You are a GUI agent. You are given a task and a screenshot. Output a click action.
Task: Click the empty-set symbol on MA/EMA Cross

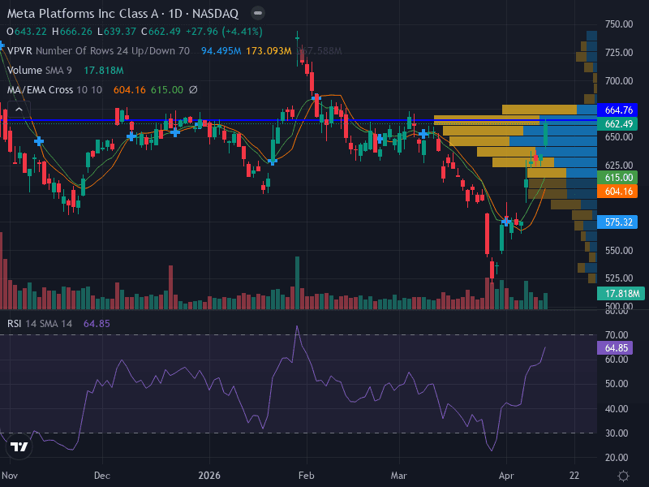pyautogui.click(x=193, y=90)
